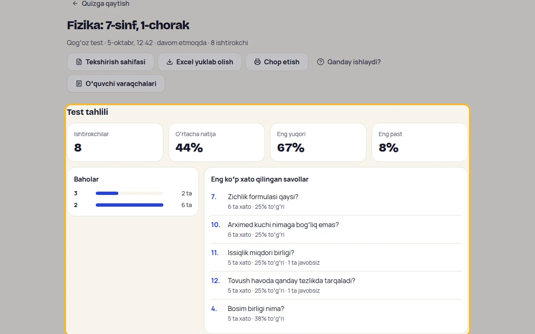The height and width of the screenshot is (334, 535).
Task: Click the page title Fizika: 7-sinf, 1-chorak
Action: pos(128,25)
